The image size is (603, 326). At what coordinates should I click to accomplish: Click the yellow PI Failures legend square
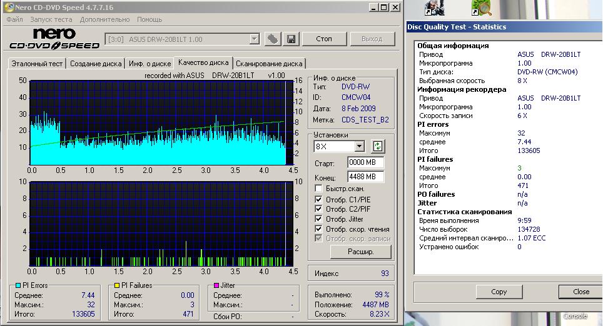pos(116,285)
